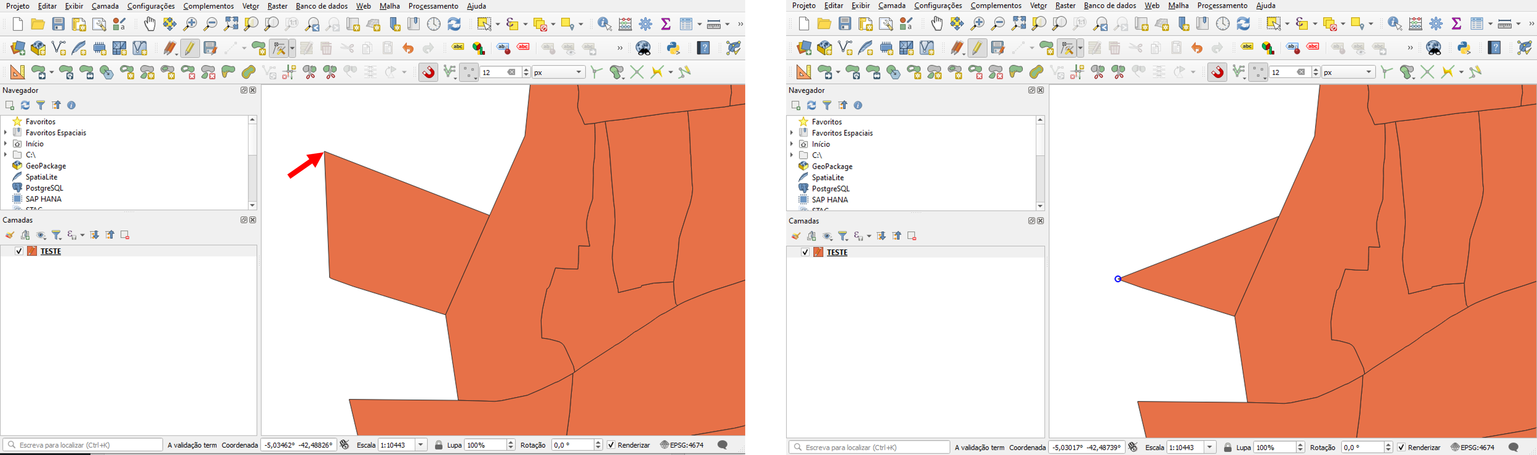This screenshot has height=455, width=1537.
Task: Open the Vetor menu in left window
Action: coord(251,6)
